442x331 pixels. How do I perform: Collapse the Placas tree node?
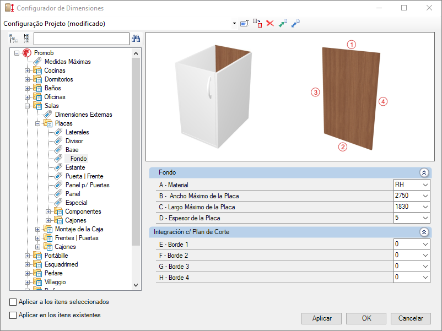pos(37,123)
